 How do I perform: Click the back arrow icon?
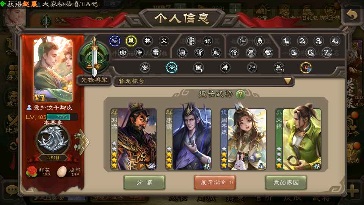pyautogui.click(x=352, y=16)
